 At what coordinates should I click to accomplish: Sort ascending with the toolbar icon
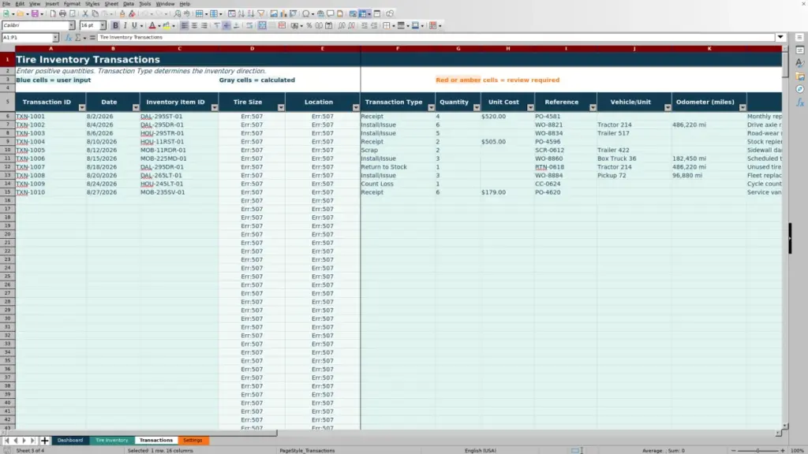(x=241, y=14)
